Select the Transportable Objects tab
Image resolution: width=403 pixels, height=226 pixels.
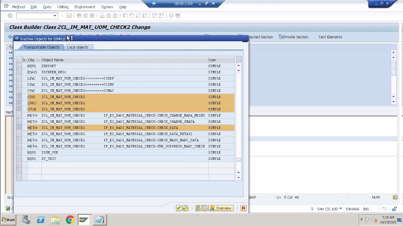42,47
